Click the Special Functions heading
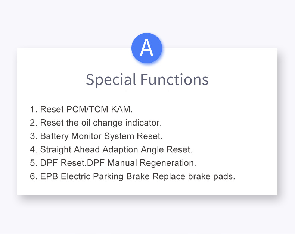The height and width of the screenshot is (234, 295). tap(147, 80)
